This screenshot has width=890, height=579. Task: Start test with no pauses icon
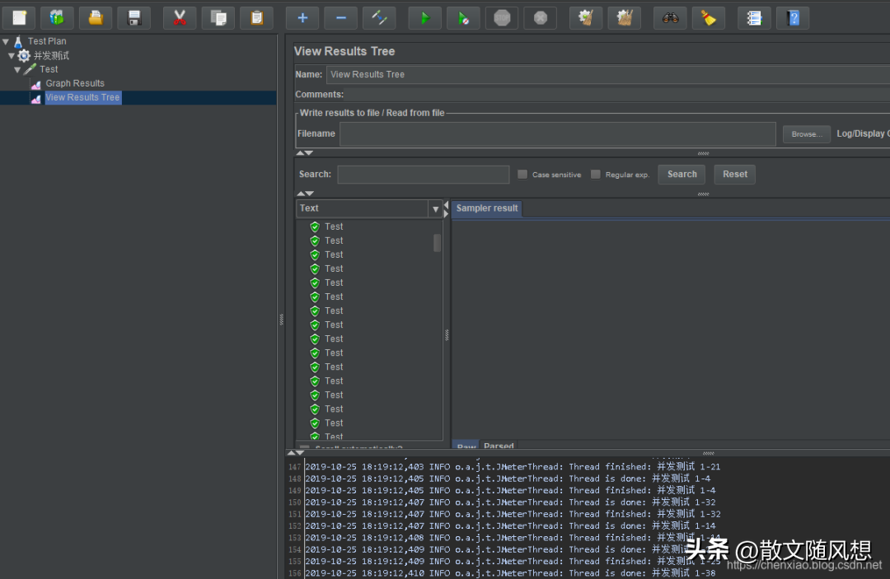(463, 18)
